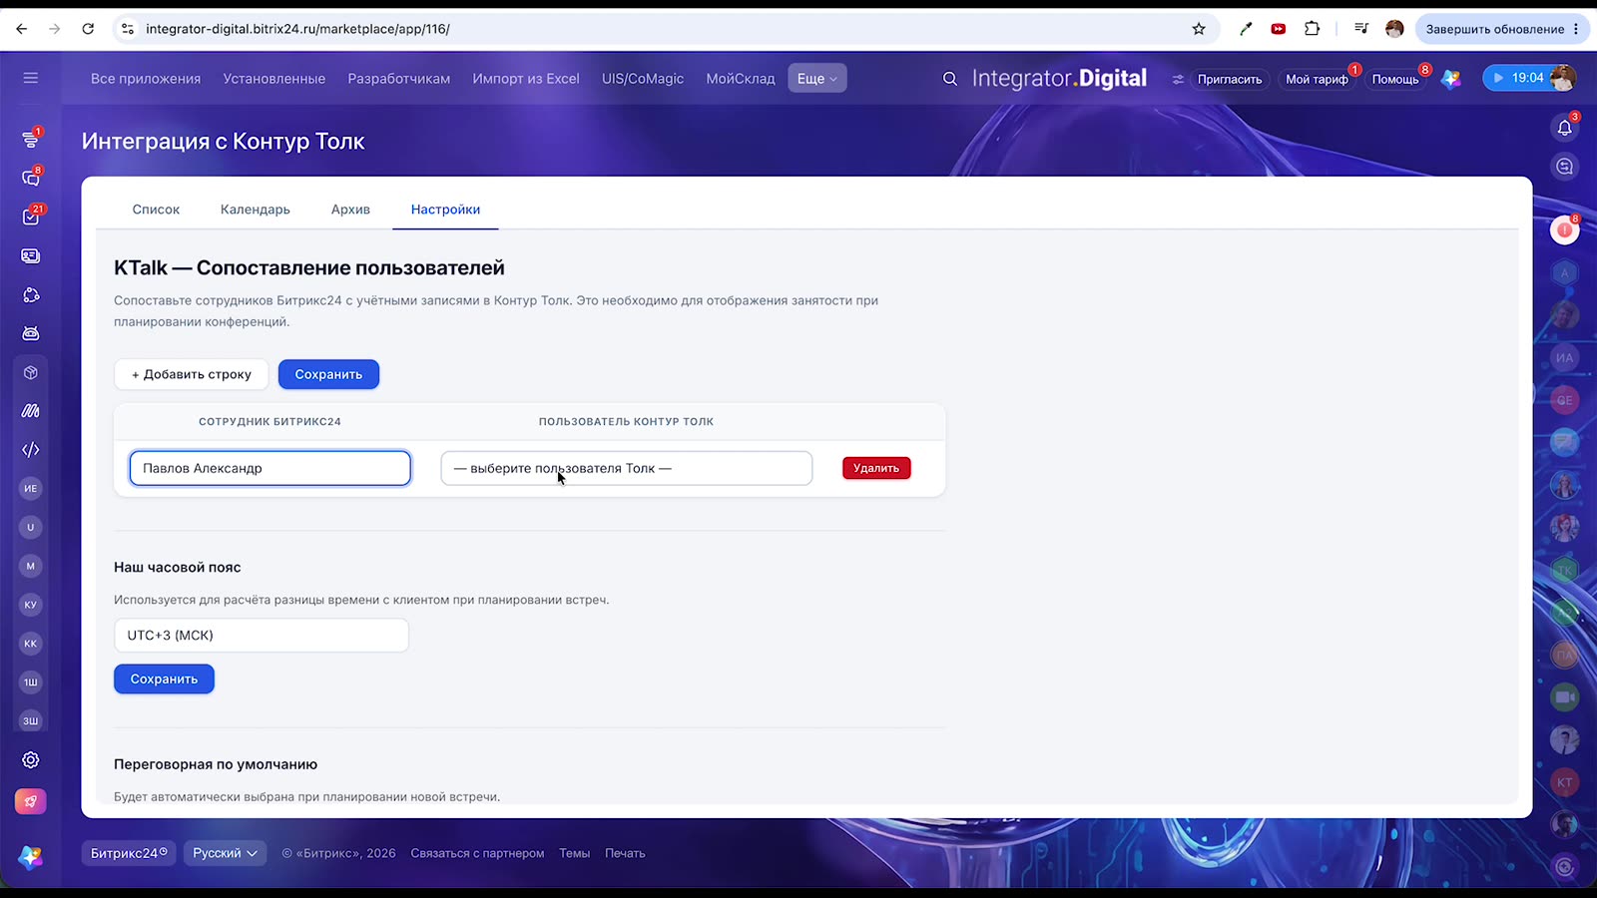Image resolution: width=1597 pixels, height=898 pixels.
Task: Switch to the Архив tab
Action: 350,210
